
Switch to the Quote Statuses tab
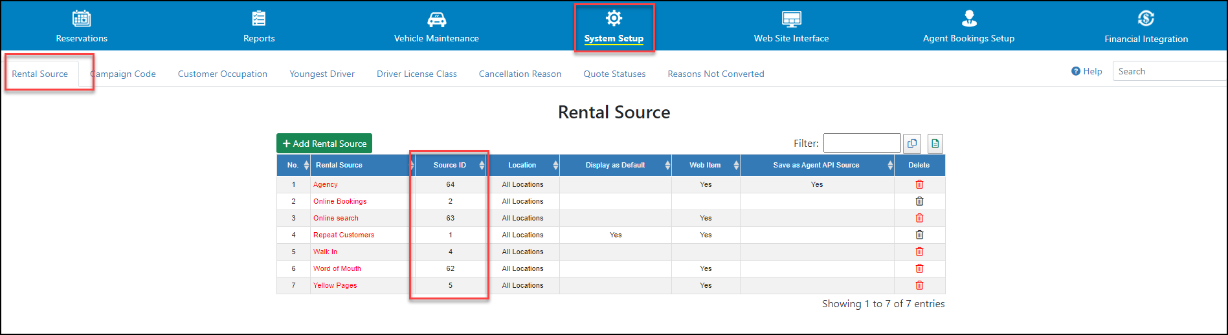pyautogui.click(x=614, y=74)
